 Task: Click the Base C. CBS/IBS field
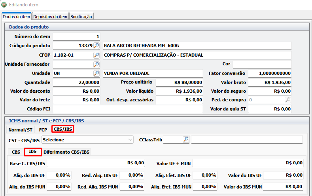coord(96,163)
